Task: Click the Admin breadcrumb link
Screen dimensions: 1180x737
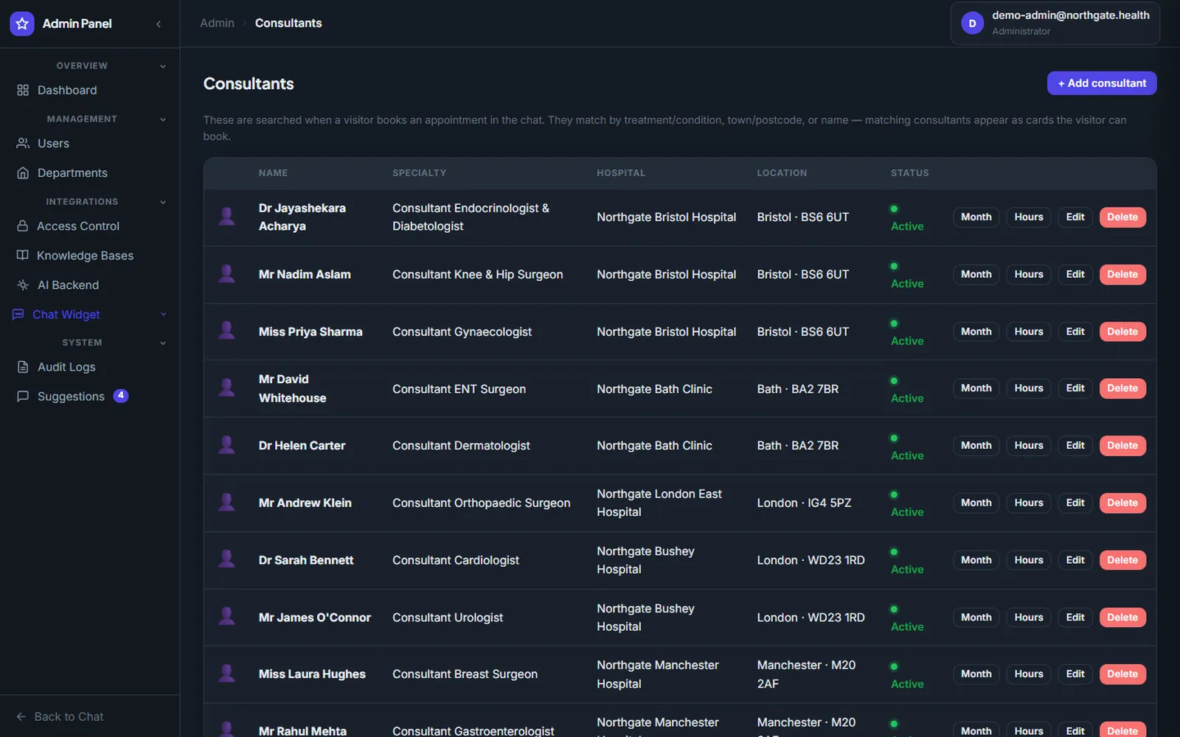Action: 217,23
